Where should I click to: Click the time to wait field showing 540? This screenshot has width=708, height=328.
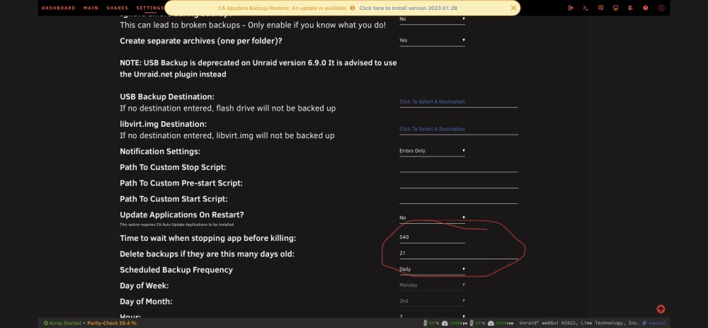click(432, 237)
